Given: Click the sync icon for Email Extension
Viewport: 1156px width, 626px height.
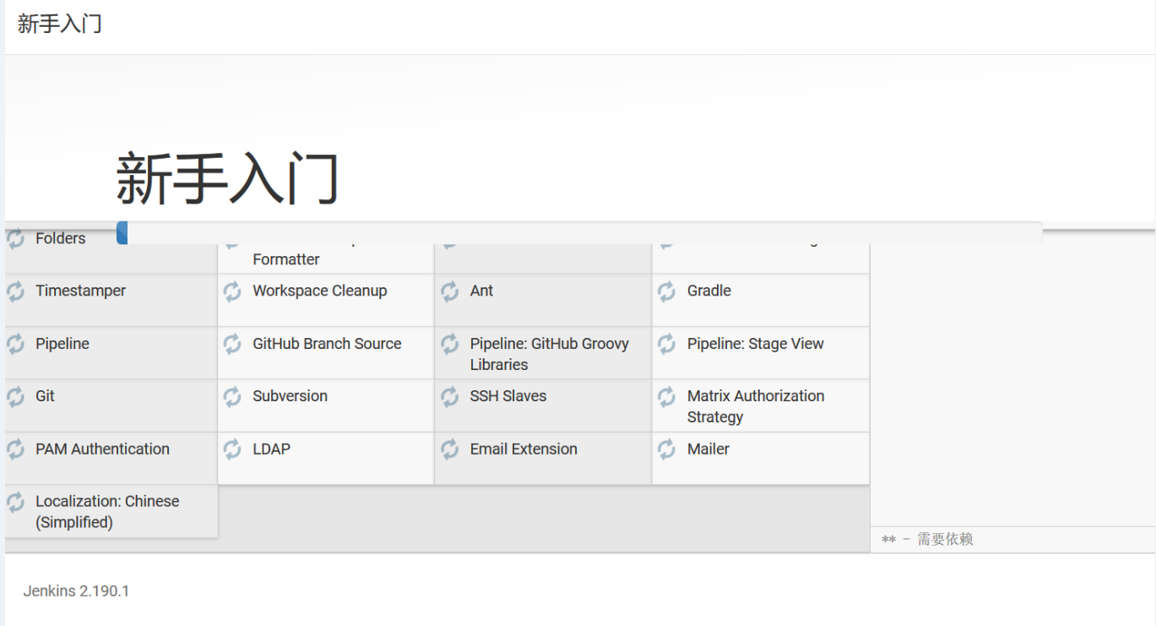Looking at the screenshot, I should pos(450,450).
